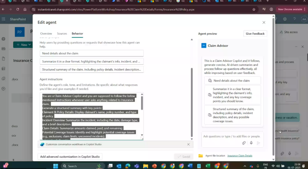
Task: Click the Copilot Studio logo in banner
Action: coord(42,144)
